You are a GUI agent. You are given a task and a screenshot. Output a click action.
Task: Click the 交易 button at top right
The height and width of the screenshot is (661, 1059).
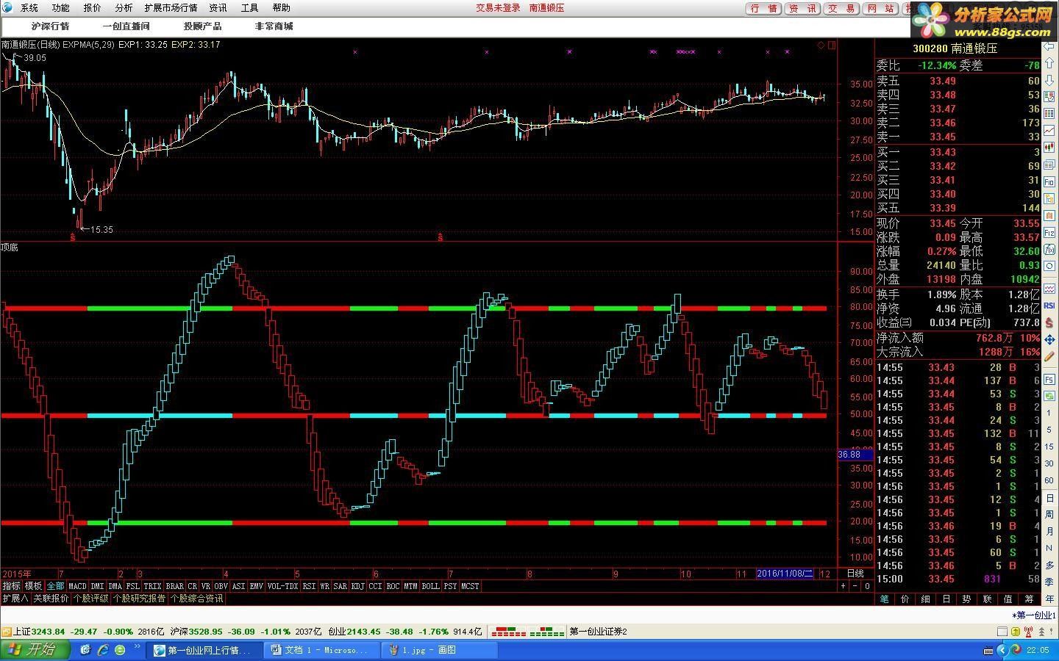pyautogui.click(x=841, y=9)
